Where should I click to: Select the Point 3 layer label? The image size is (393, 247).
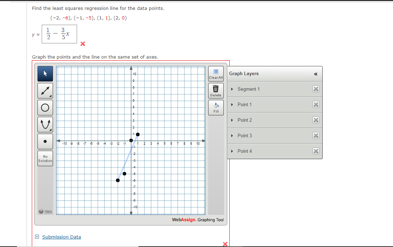click(x=245, y=135)
